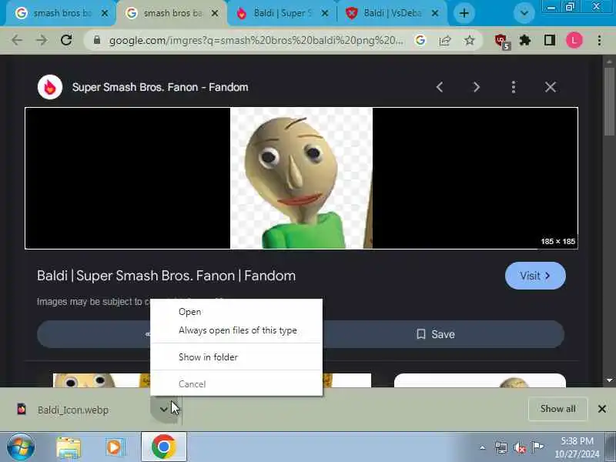This screenshot has height=462, width=616.
Task: Click the Chrome taskbar icon
Action: point(163,447)
